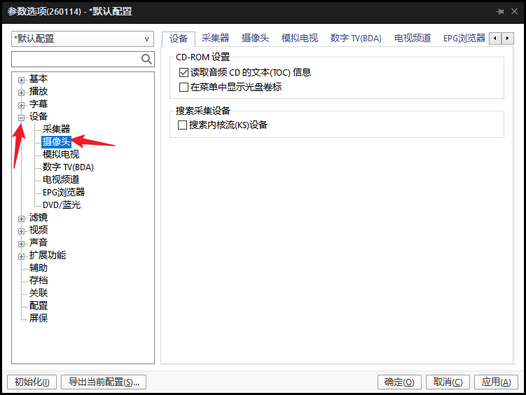The width and height of the screenshot is (526, 395).
Task: Click the pin icon in title bar
Action: click(500, 12)
